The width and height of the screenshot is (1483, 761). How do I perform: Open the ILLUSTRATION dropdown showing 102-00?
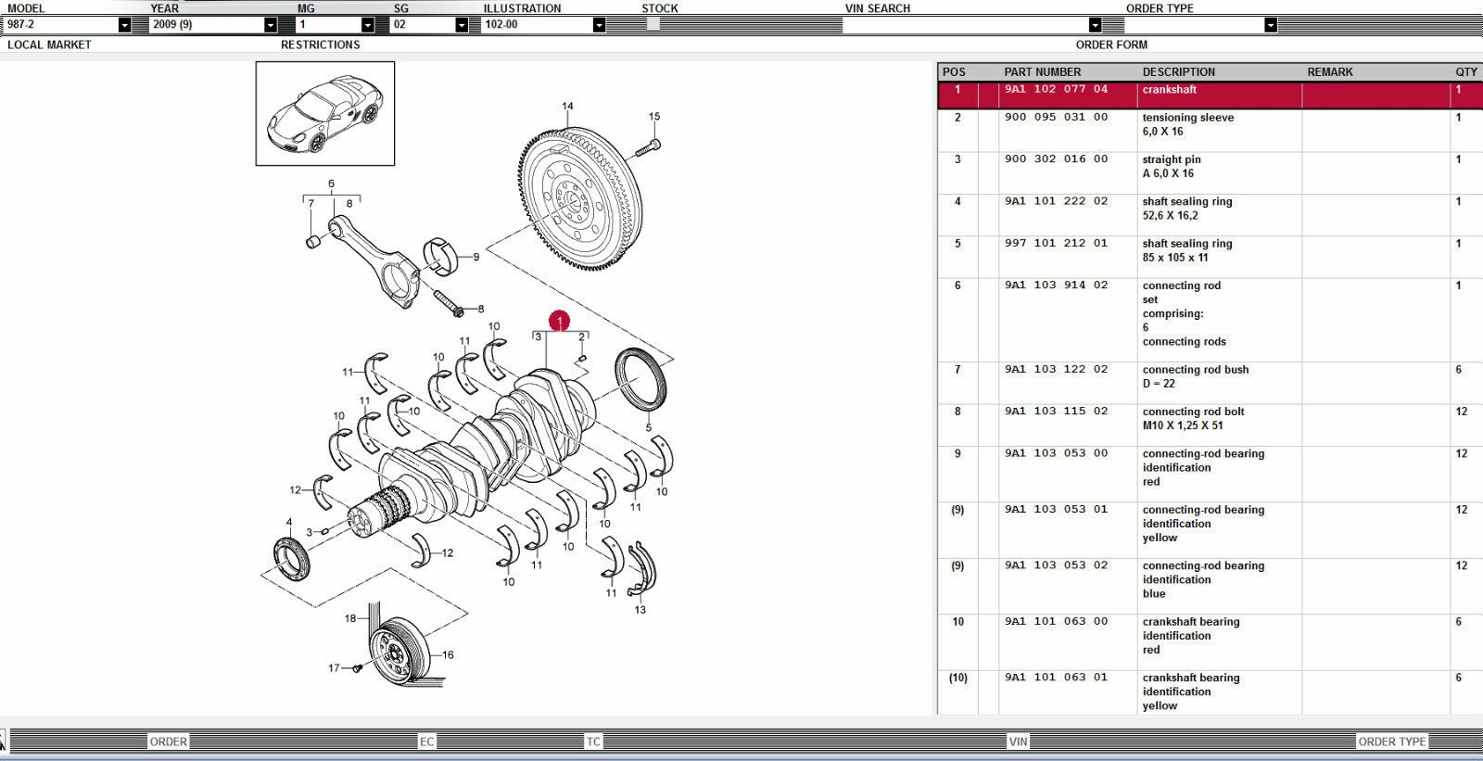(x=599, y=25)
